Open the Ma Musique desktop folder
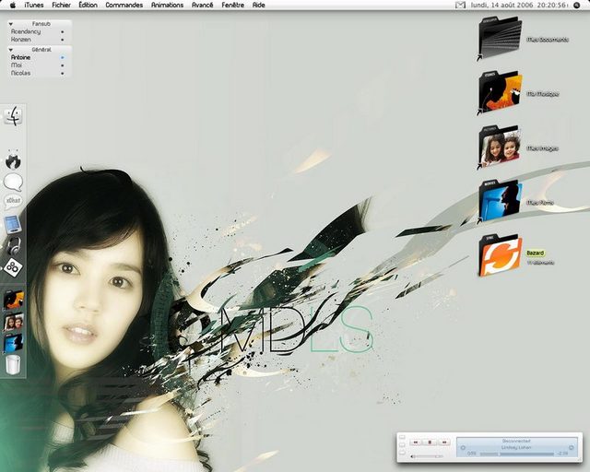 [x=500, y=92]
